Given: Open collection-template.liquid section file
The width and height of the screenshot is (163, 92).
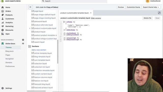Looking at the screenshot, I should 44,70.
